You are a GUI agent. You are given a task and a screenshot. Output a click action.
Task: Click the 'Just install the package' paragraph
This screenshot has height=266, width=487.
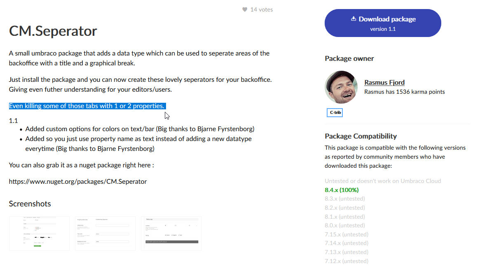[140, 85]
